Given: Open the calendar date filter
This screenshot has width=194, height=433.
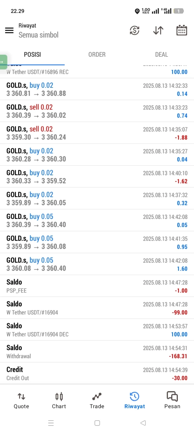Looking at the screenshot, I should [x=182, y=30].
